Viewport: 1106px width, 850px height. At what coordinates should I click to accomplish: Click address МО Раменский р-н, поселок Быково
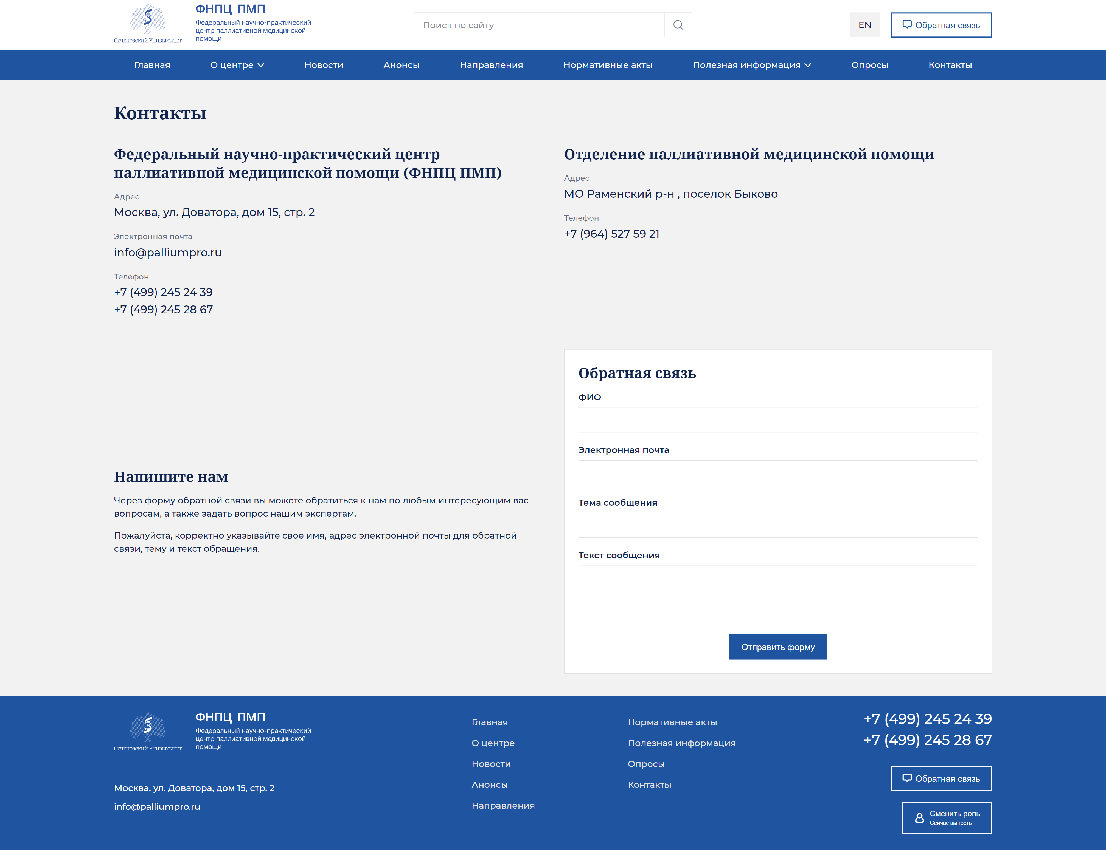(670, 194)
